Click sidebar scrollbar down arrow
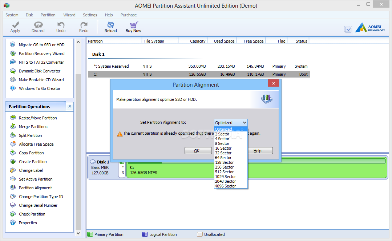 [x=78, y=233]
